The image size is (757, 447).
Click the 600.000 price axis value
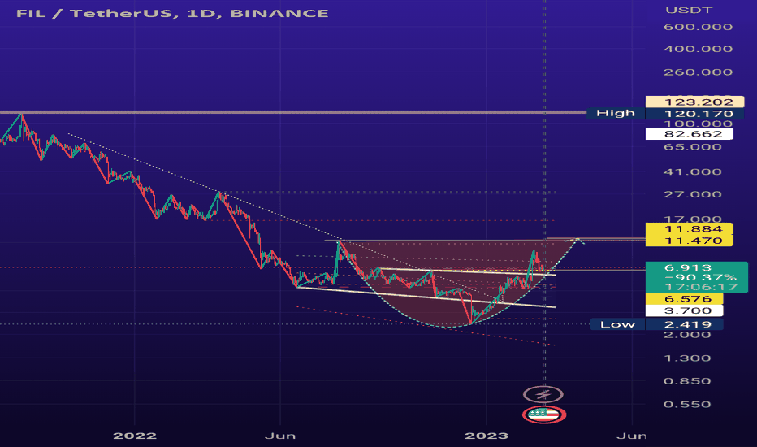click(x=698, y=27)
